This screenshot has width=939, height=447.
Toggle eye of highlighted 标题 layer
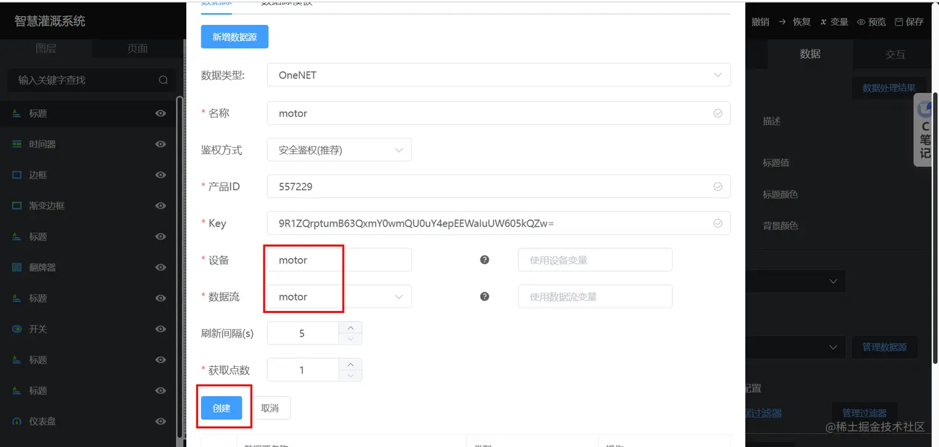click(x=161, y=113)
